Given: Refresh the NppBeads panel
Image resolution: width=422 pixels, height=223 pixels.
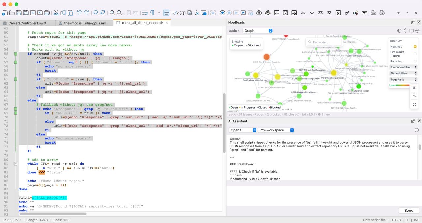Looking at the screenshot, I should coord(405,31).
